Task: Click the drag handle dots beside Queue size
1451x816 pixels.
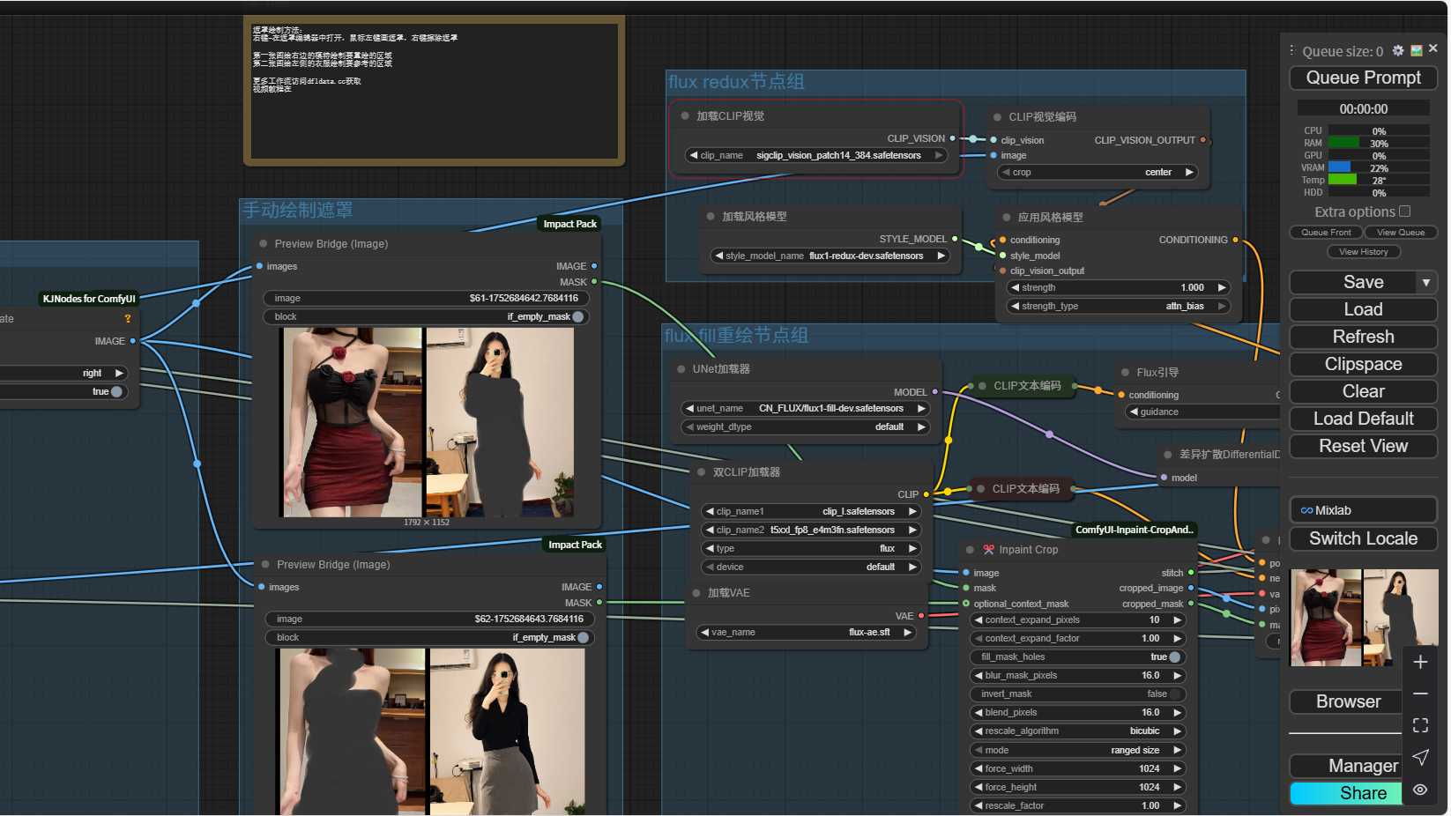Action: tap(1292, 50)
